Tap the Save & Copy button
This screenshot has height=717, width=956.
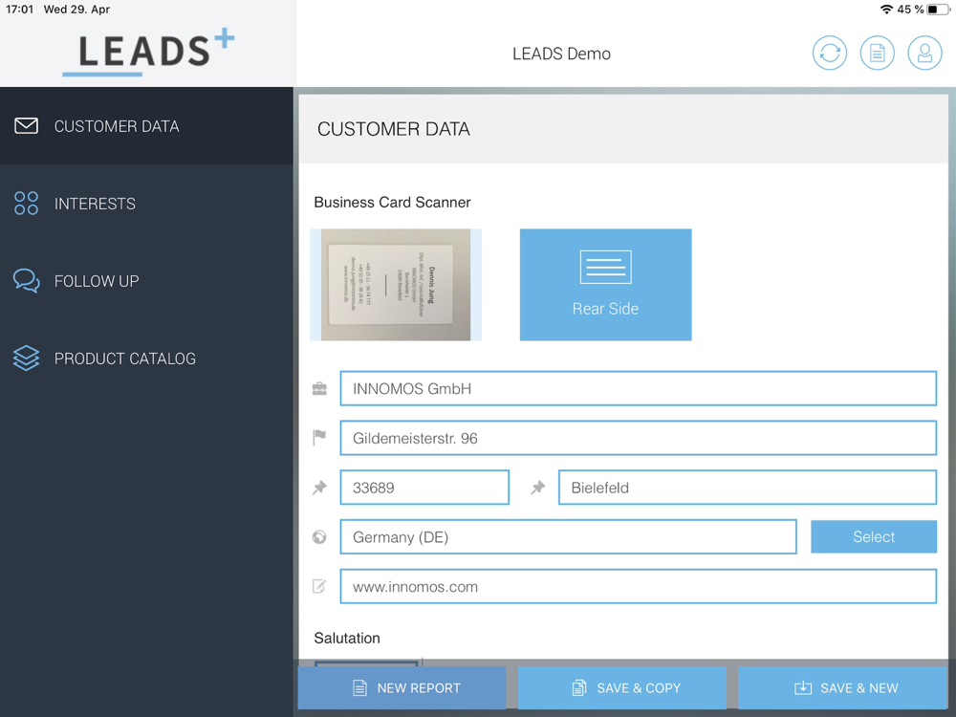tap(622, 687)
